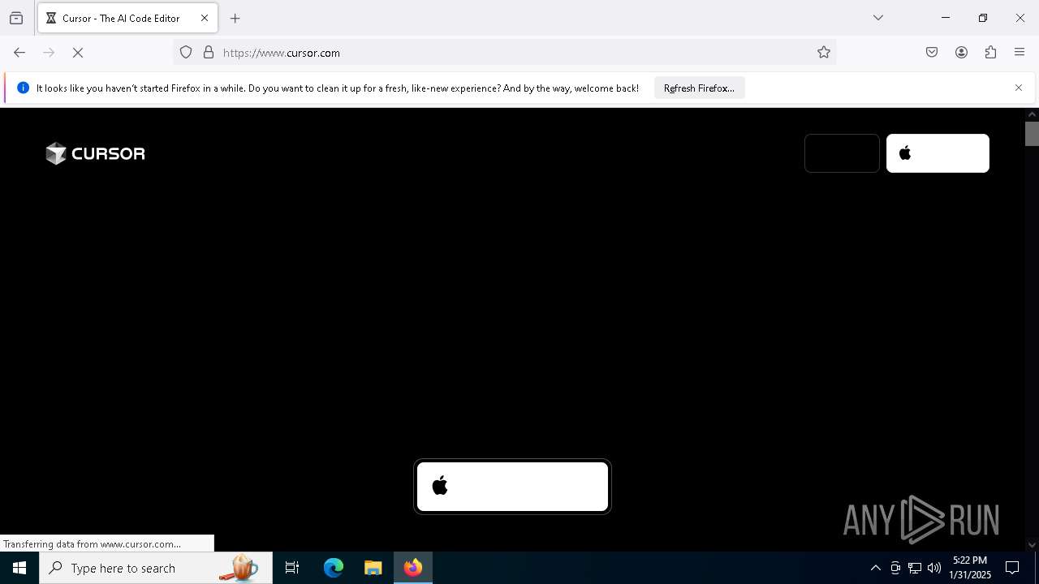Image resolution: width=1039 pixels, height=584 pixels.
Task: Launch Microsoft Edge from taskbar
Action: click(x=334, y=568)
